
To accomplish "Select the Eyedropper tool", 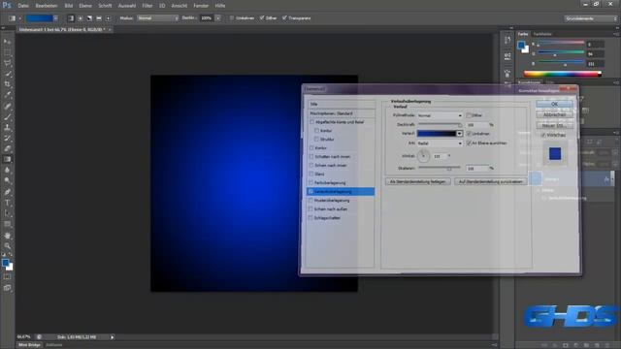I will click(x=7, y=95).
